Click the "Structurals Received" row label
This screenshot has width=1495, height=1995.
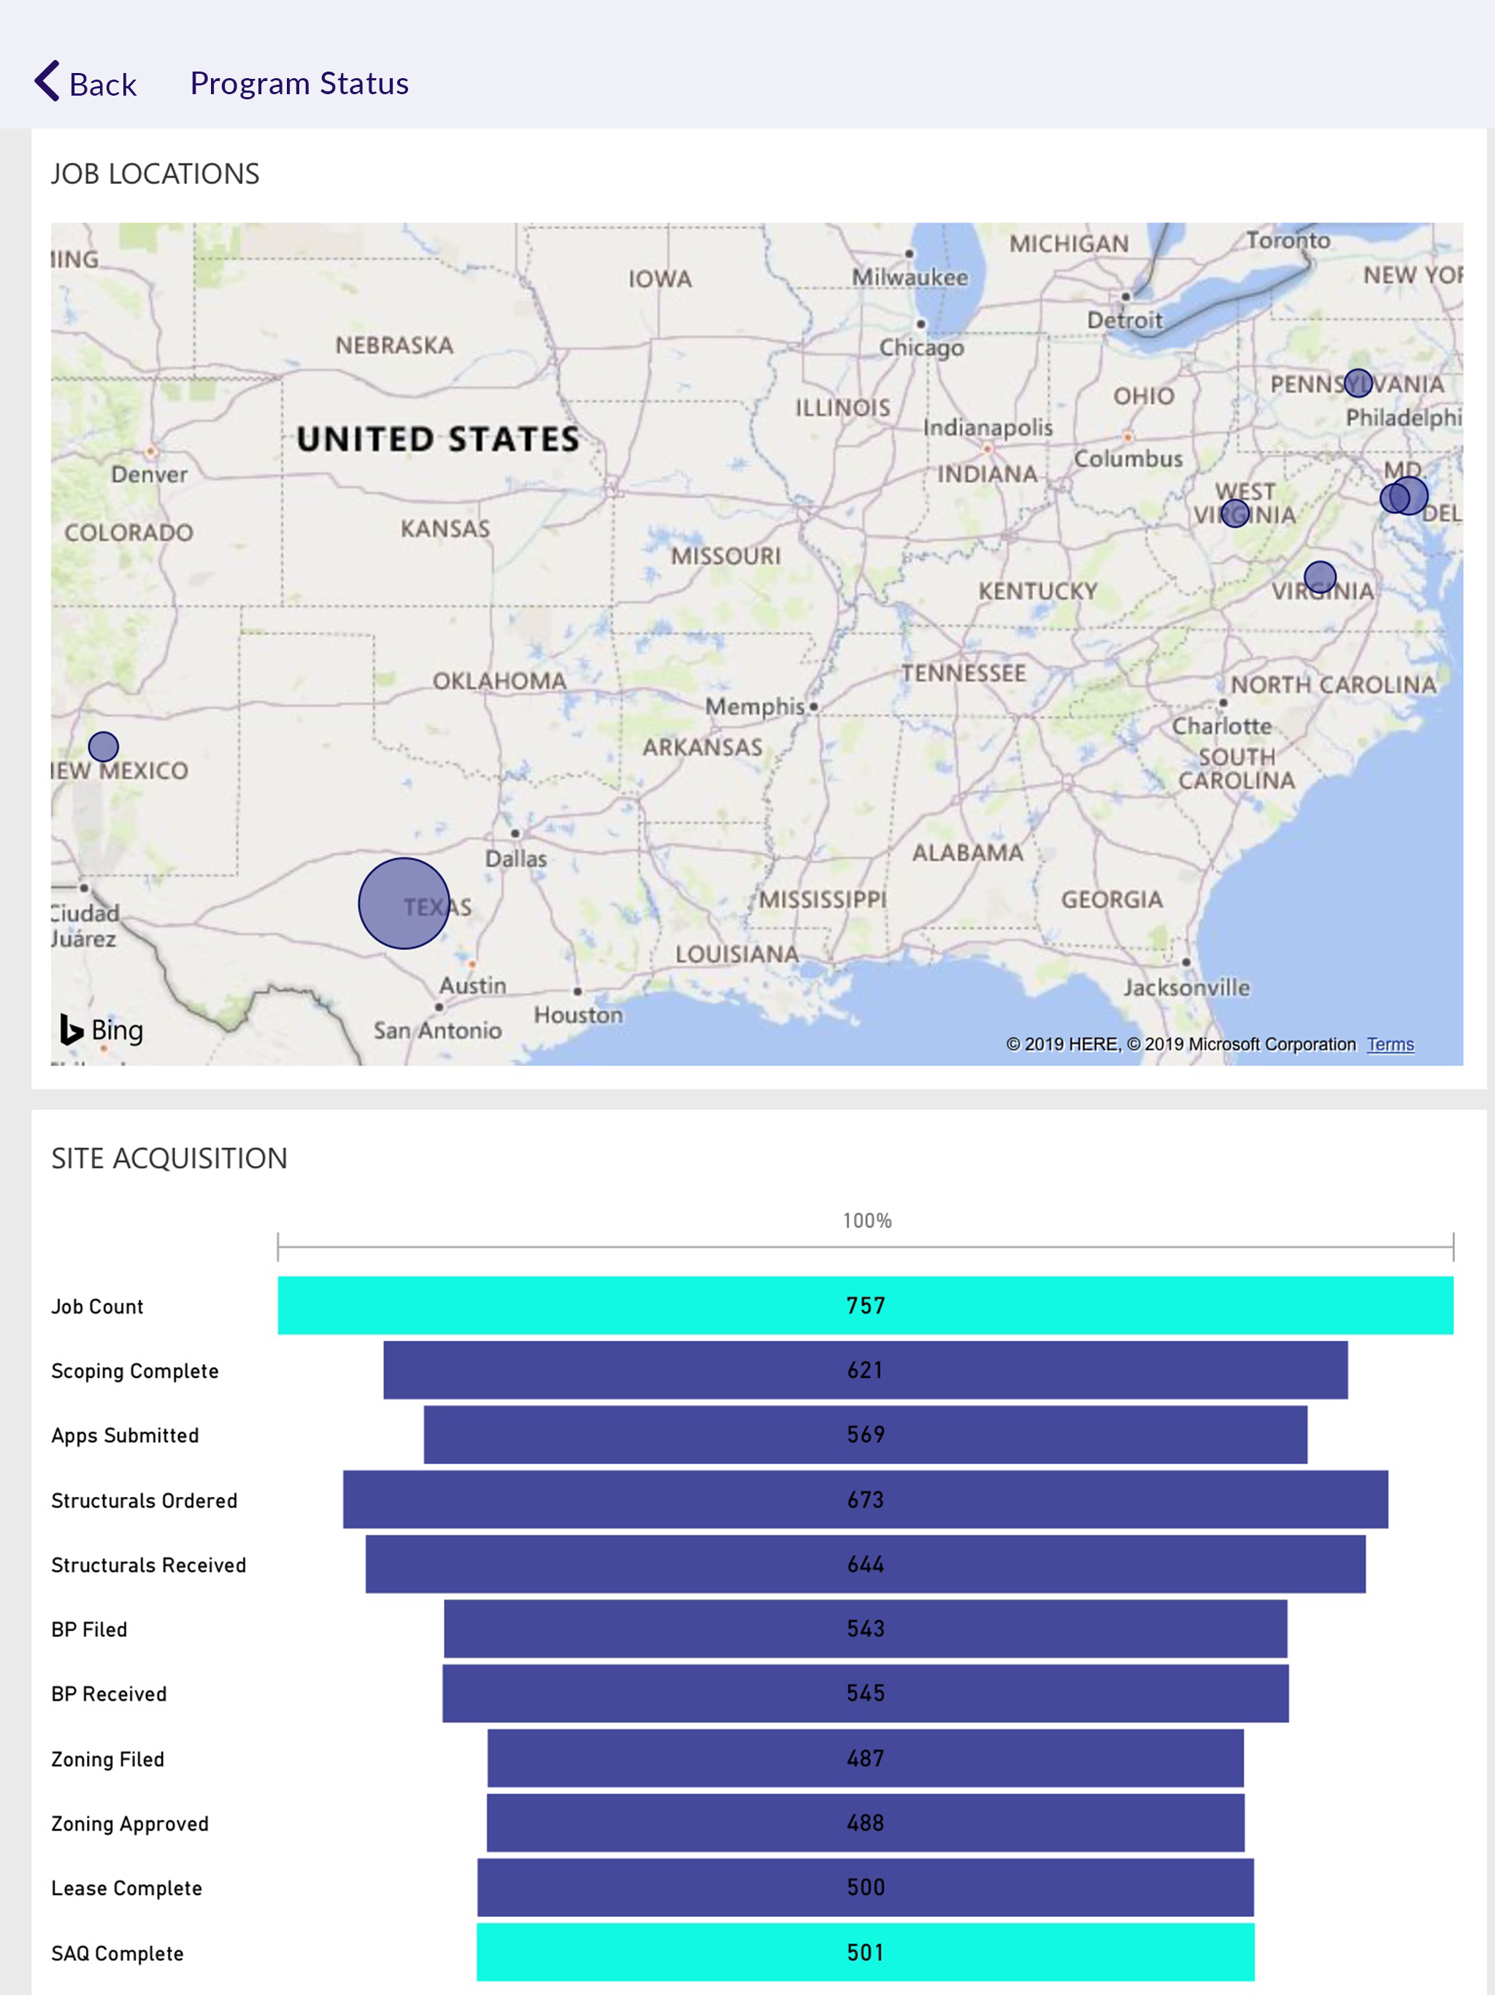(149, 1565)
